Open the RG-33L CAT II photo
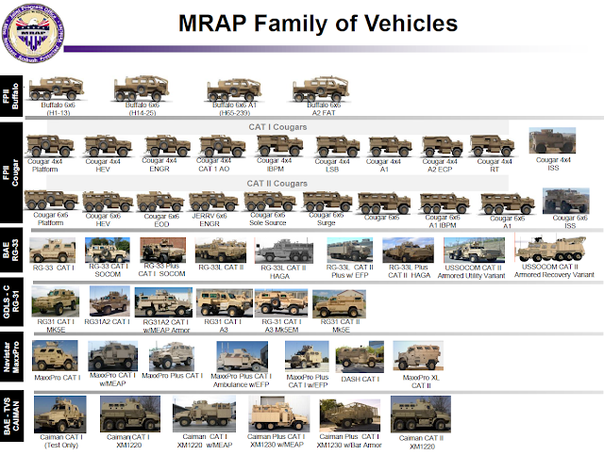Viewport: 604px width, 455px height. click(221, 250)
